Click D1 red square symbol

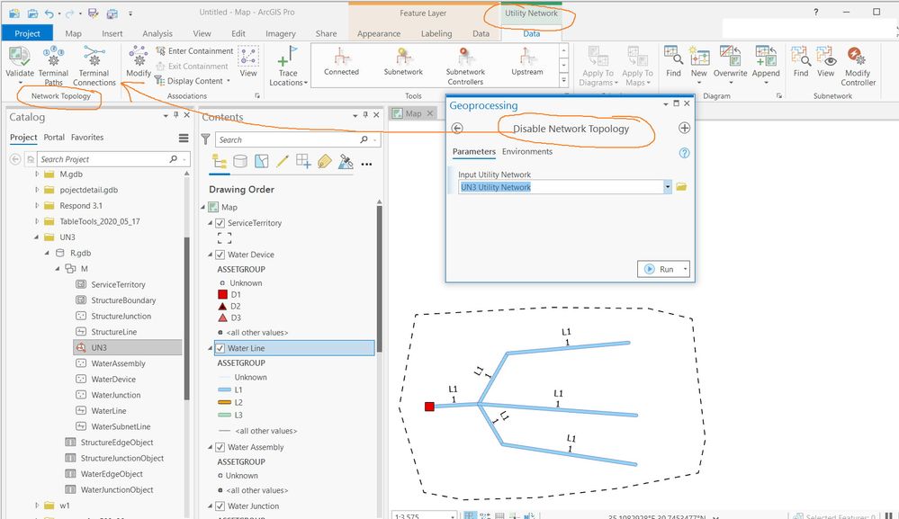222,294
